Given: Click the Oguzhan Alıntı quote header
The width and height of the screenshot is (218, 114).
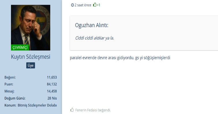Looking at the screenshot, I should tap(92, 25).
